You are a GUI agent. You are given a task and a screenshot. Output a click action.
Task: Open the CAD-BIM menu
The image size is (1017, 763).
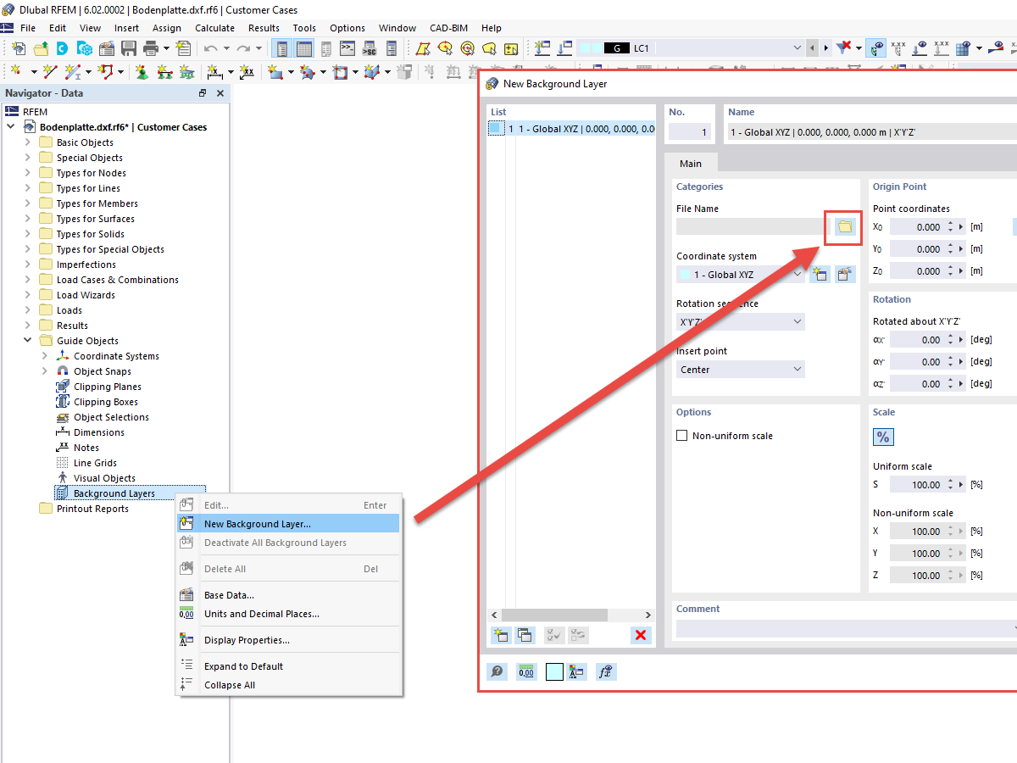tap(448, 28)
